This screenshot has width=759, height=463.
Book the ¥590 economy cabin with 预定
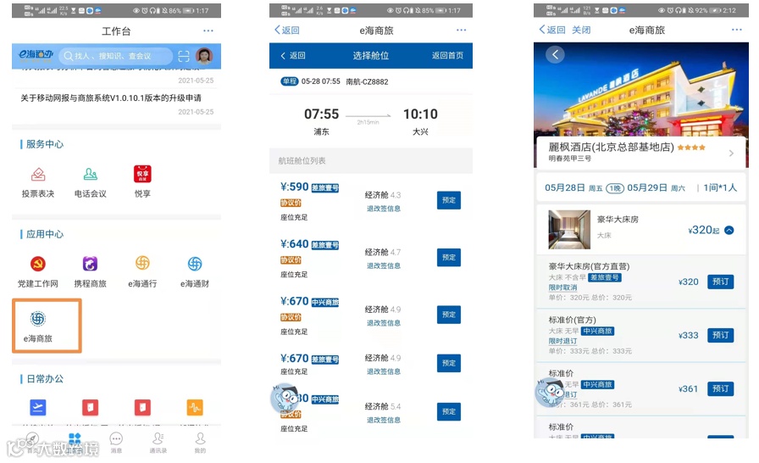coord(449,200)
